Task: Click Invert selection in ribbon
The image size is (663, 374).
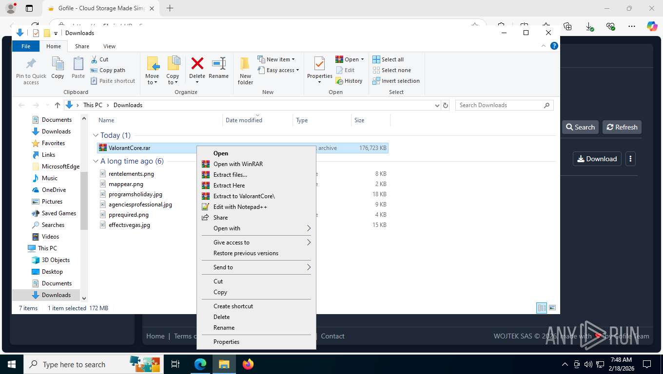Action: pyautogui.click(x=396, y=81)
